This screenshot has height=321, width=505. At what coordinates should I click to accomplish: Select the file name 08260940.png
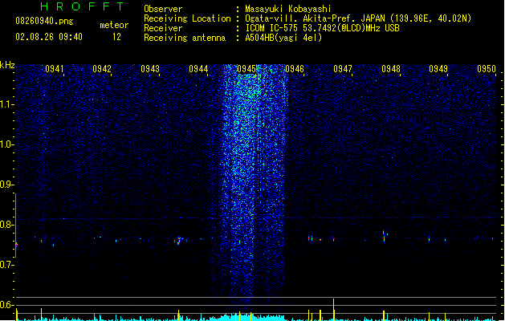click(44, 21)
